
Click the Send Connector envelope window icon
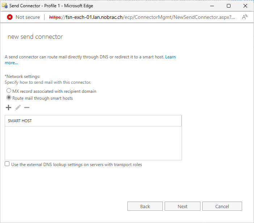click(x=5, y=6)
